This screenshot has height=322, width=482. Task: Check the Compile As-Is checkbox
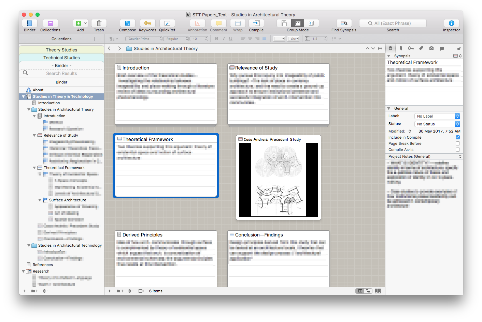pos(457,150)
